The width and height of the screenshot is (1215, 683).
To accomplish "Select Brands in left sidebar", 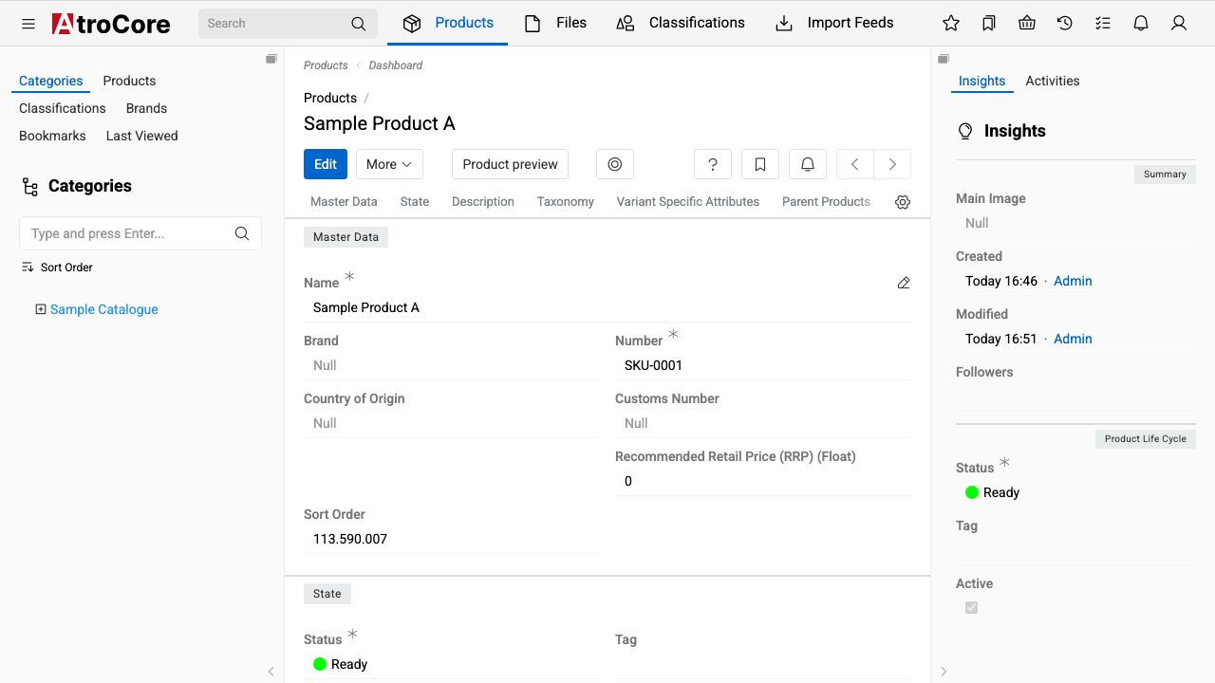I will click(x=146, y=108).
